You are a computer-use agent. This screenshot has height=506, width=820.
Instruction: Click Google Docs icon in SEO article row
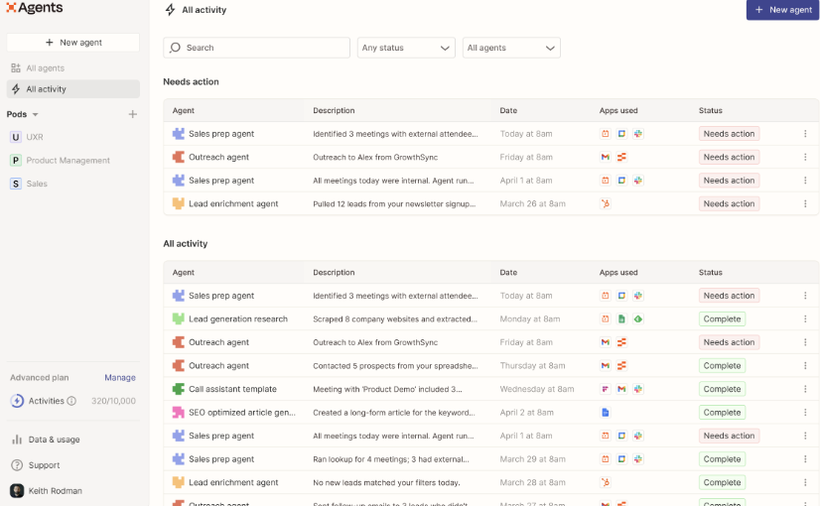[605, 413]
